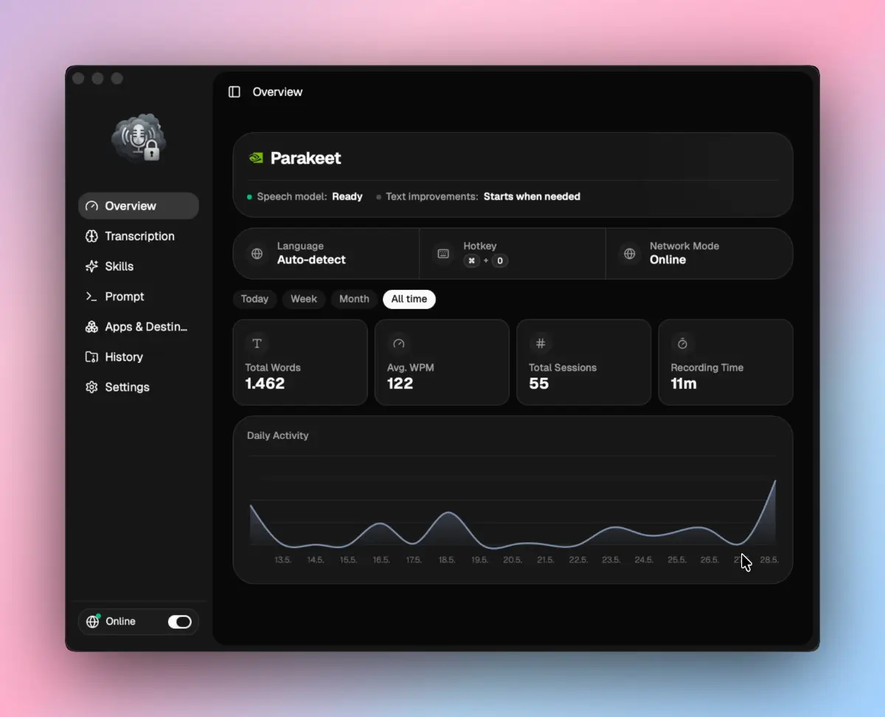Toggle the sidebar panel icon
Image resolution: width=885 pixels, height=717 pixels.
(x=235, y=92)
